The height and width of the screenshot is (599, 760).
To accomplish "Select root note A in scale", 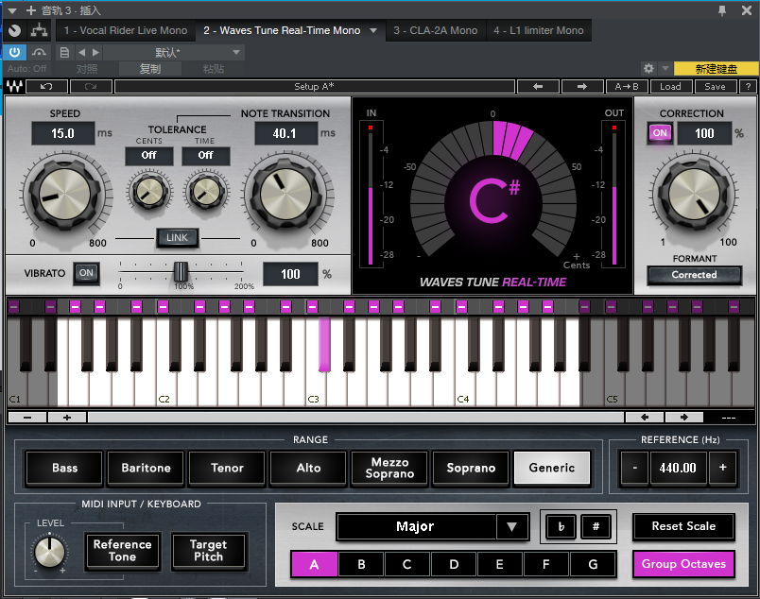I will point(314,564).
